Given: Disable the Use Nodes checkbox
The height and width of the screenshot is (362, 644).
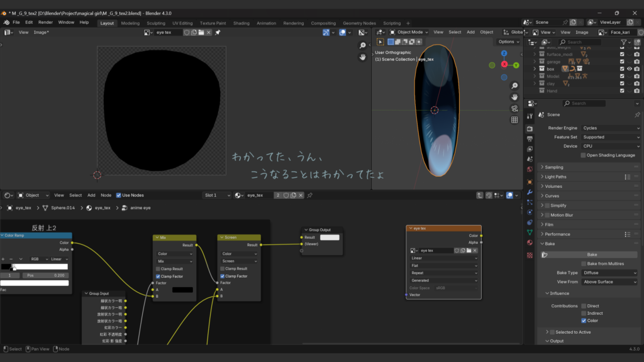Looking at the screenshot, I should click(x=119, y=195).
